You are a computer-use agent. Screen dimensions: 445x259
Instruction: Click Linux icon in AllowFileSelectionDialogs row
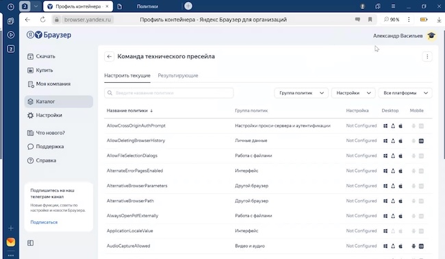(x=393, y=156)
